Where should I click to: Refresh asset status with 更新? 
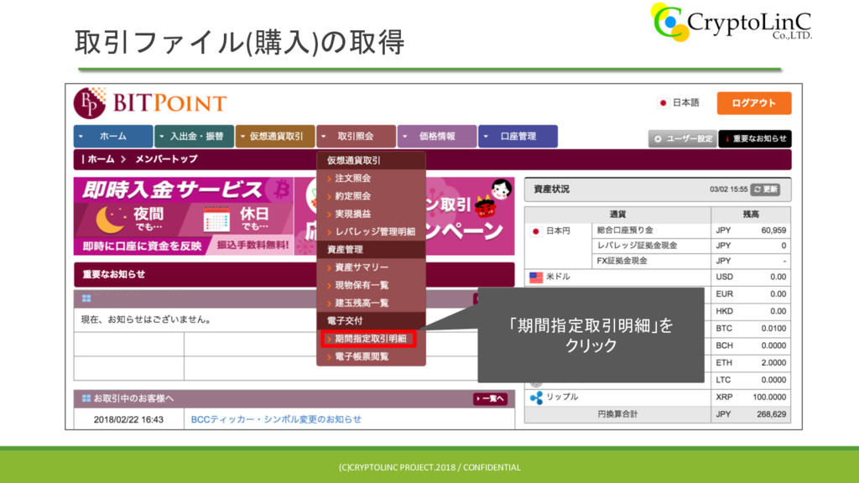[x=765, y=190]
